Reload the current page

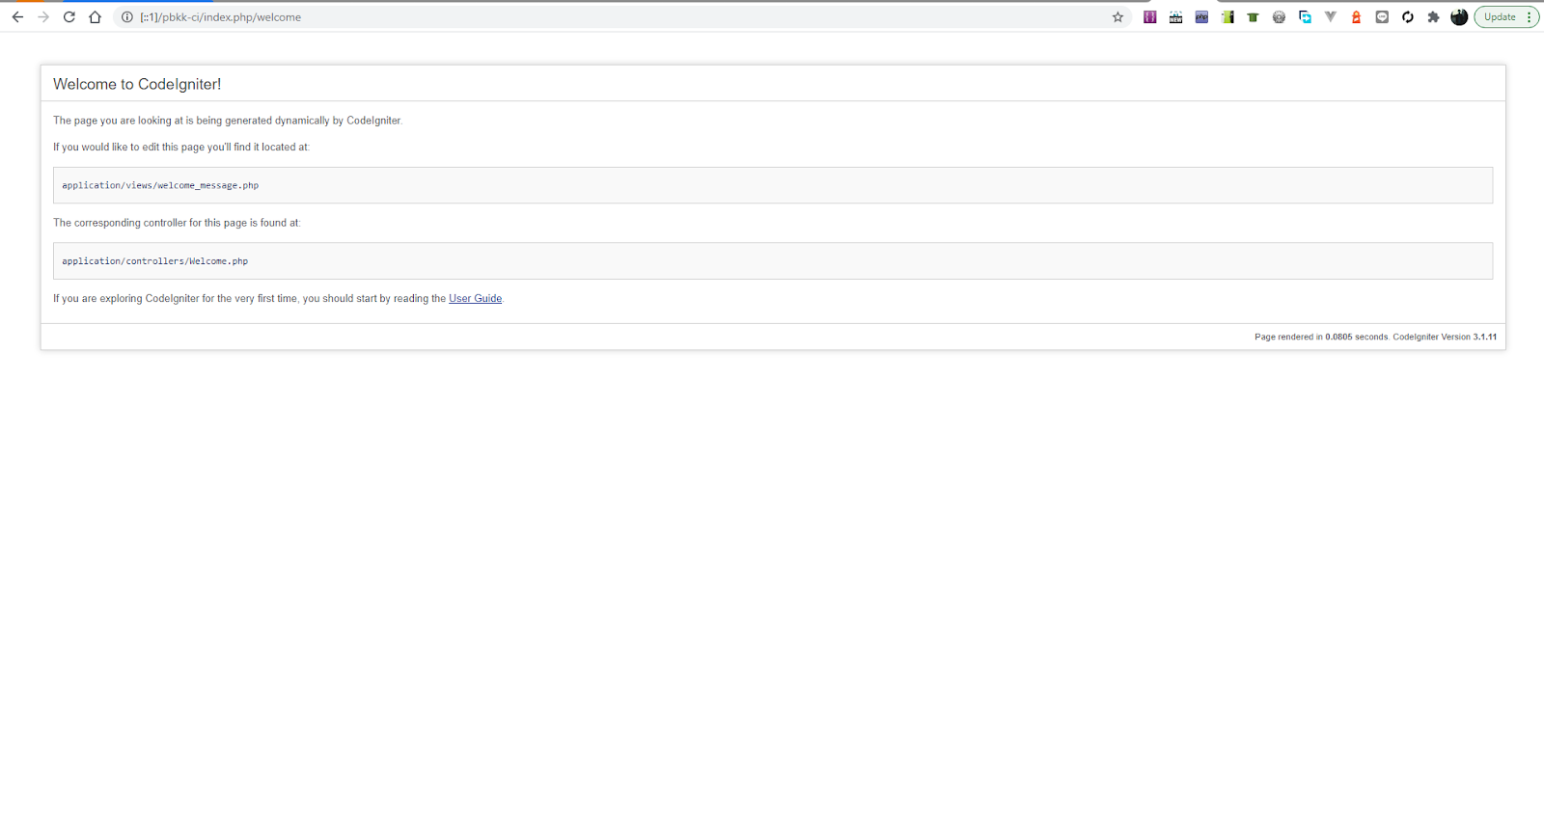point(69,17)
